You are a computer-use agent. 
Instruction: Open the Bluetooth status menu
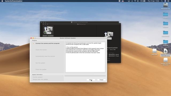click(132, 1)
